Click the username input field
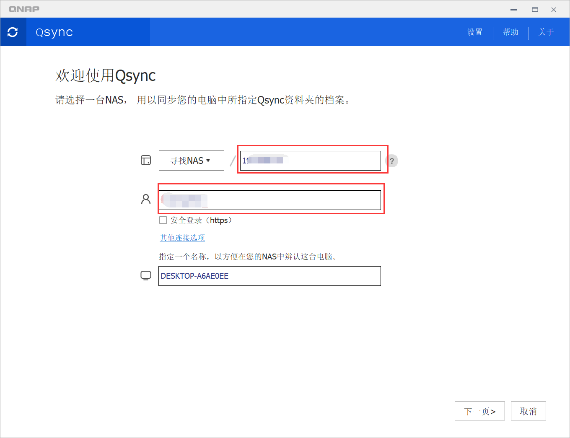 (269, 200)
